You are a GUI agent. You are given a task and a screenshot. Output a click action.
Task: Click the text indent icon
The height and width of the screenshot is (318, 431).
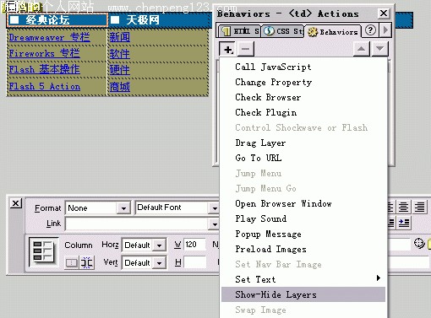coord(404,224)
